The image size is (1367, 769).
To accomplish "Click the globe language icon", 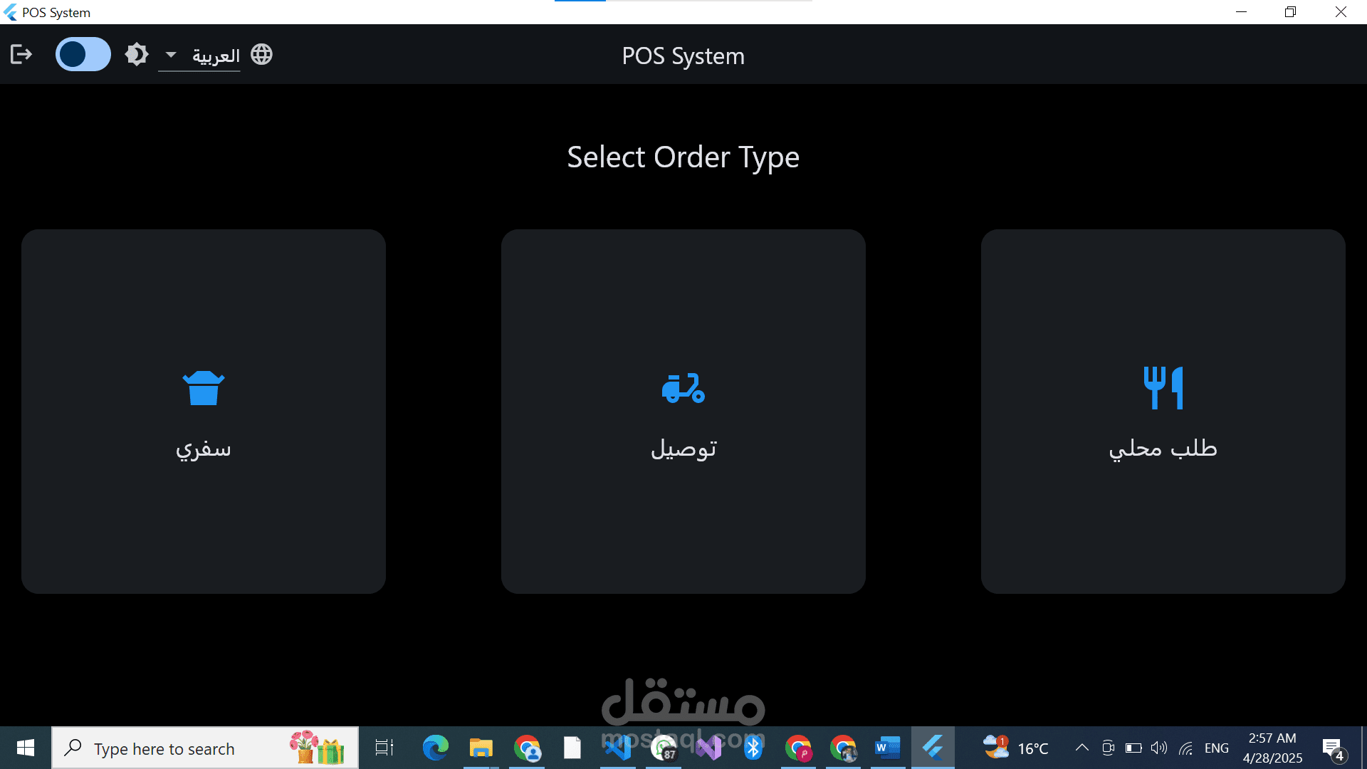I will [261, 54].
